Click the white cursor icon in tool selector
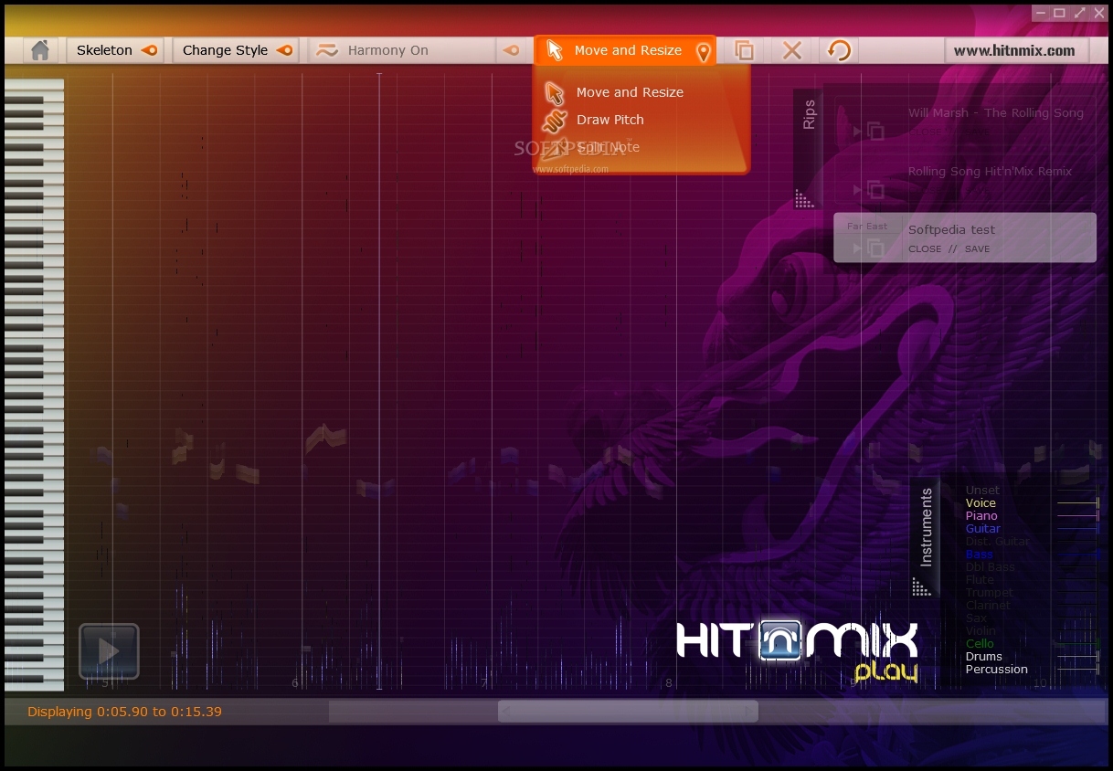Image resolution: width=1113 pixels, height=771 pixels. (555, 50)
